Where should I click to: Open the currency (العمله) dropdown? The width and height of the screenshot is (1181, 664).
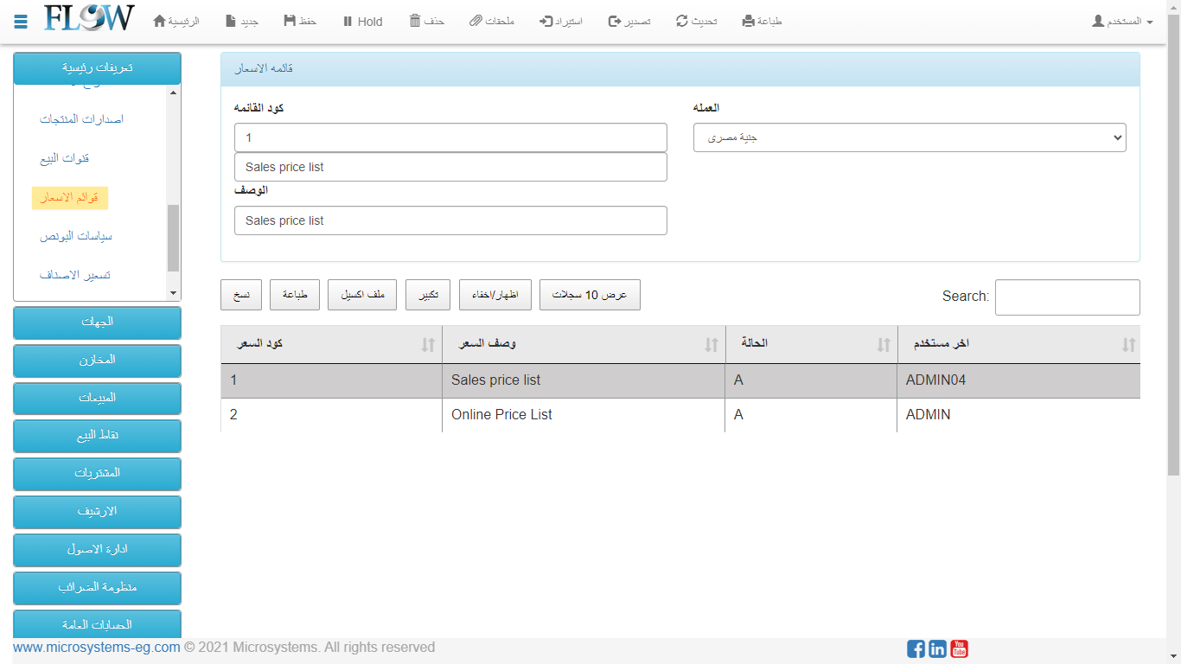910,137
